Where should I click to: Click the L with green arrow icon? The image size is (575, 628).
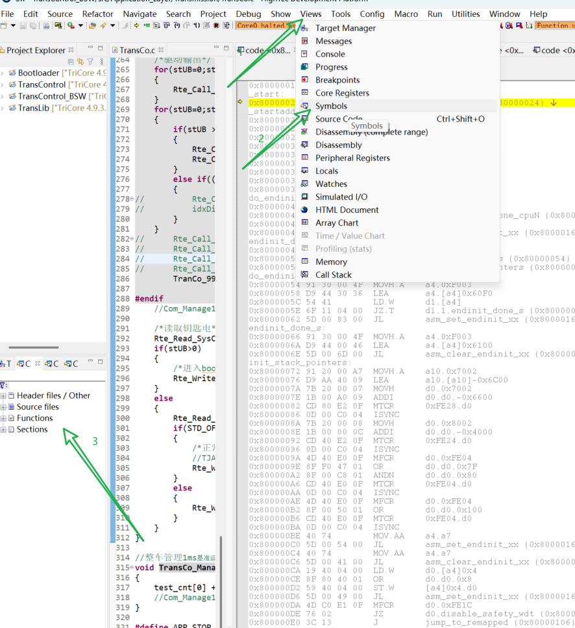point(529,25)
